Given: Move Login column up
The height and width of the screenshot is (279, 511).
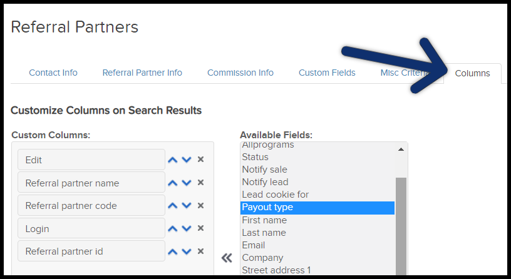Looking at the screenshot, I should 173,228.
